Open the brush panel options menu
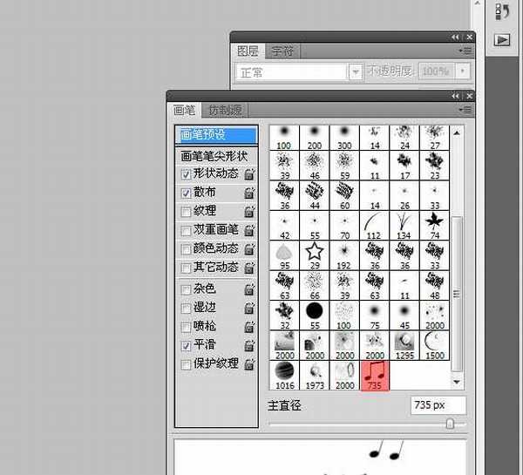This screenshot has height=475, width=523. 466,110
